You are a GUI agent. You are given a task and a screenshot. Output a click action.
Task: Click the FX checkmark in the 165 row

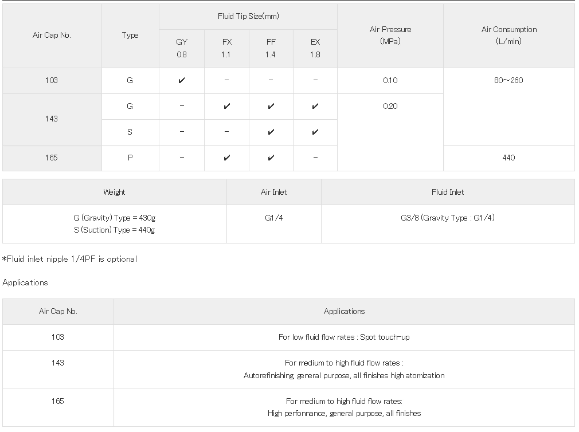click(226, 158)
